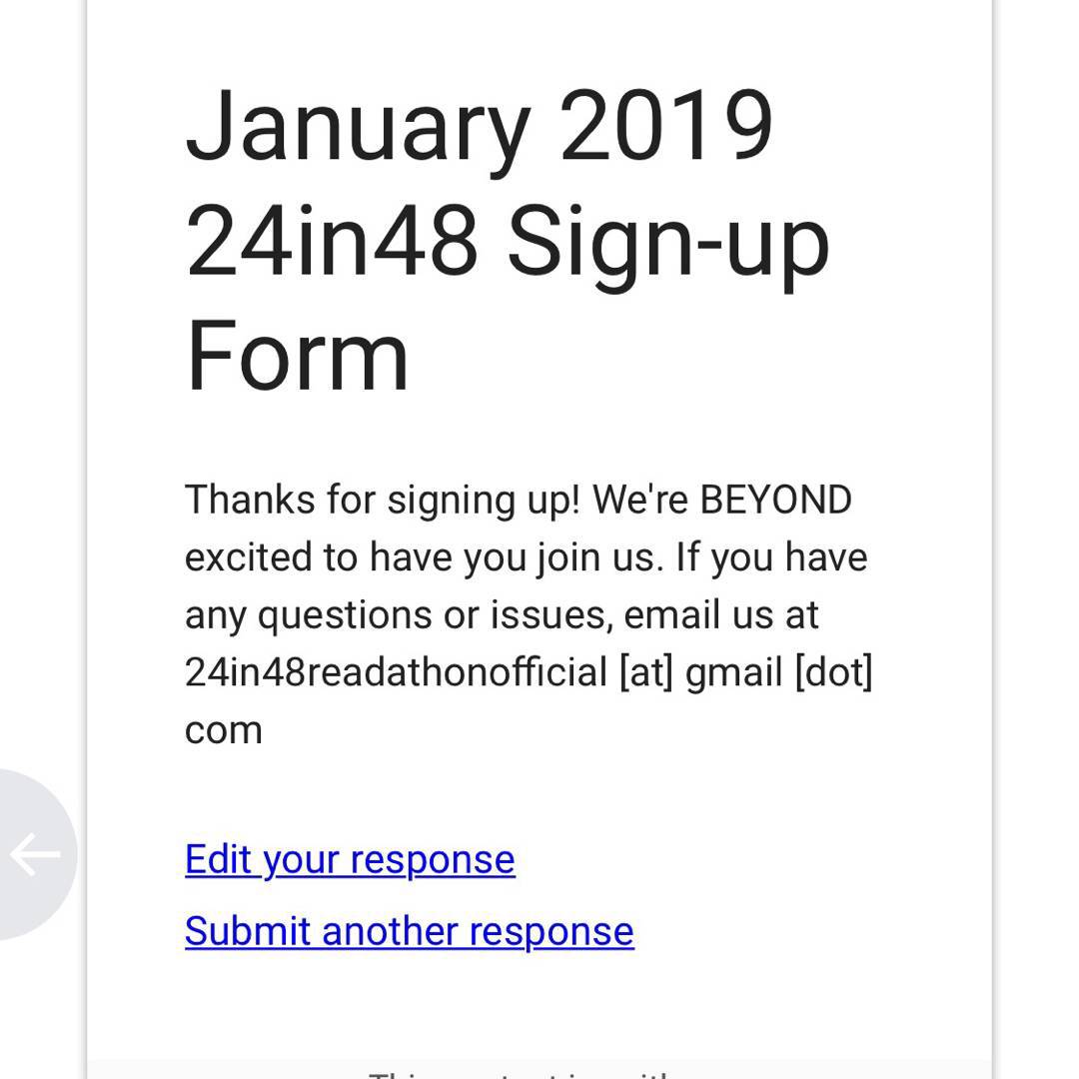
Task: Click the "[at]" text in email
Action: [651, 672]
